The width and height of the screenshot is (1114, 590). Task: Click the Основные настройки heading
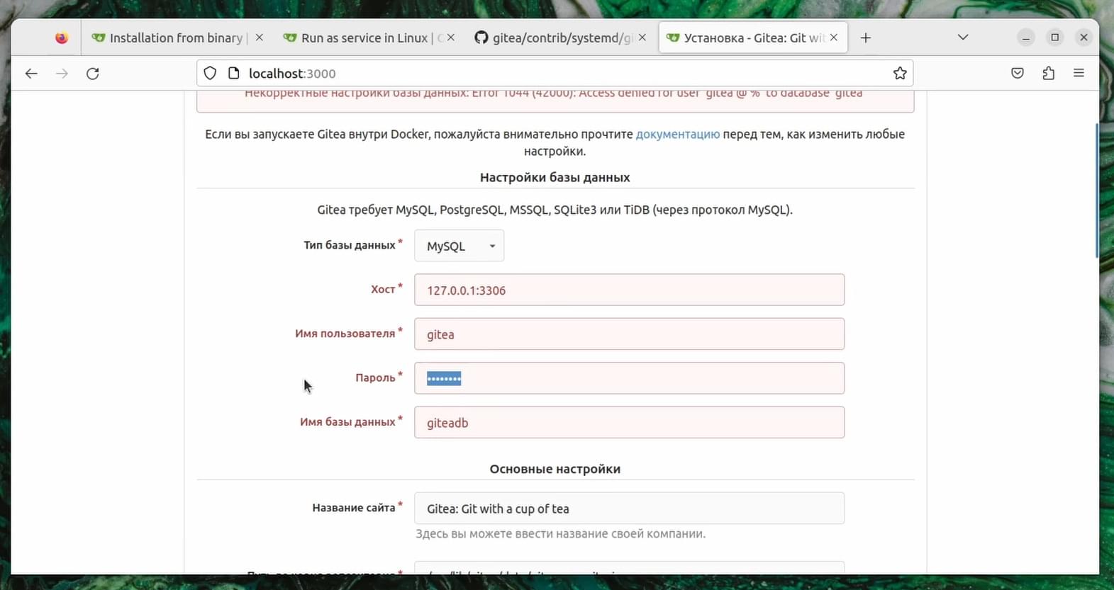[555, 469]
